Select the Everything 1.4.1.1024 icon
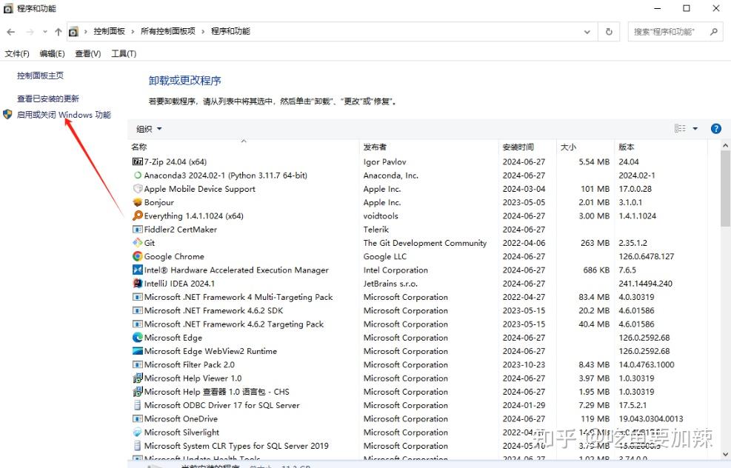Image resolution: width=731 pixels, height=468 pixels. coord(139,215)
